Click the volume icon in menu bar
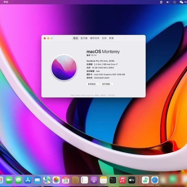 click(168, 2)
